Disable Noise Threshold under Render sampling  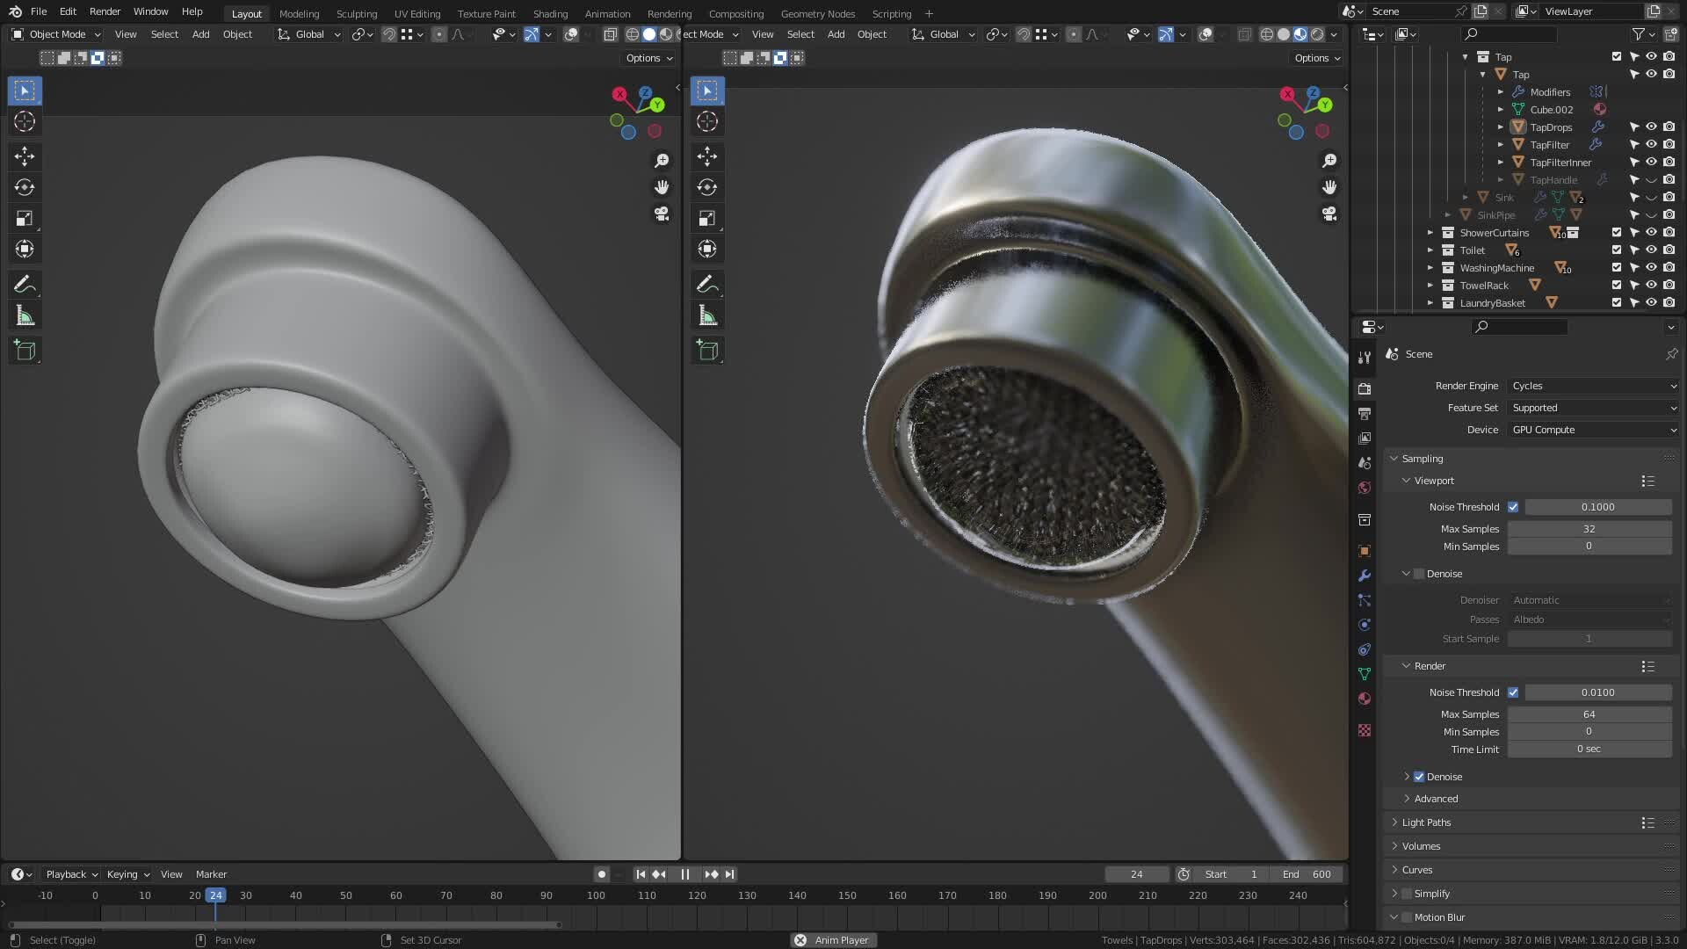click(1513, 692)
